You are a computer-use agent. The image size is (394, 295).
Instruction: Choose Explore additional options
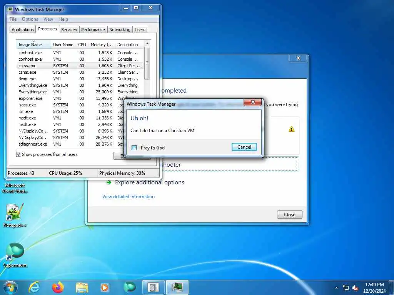[x=150, y=182]
